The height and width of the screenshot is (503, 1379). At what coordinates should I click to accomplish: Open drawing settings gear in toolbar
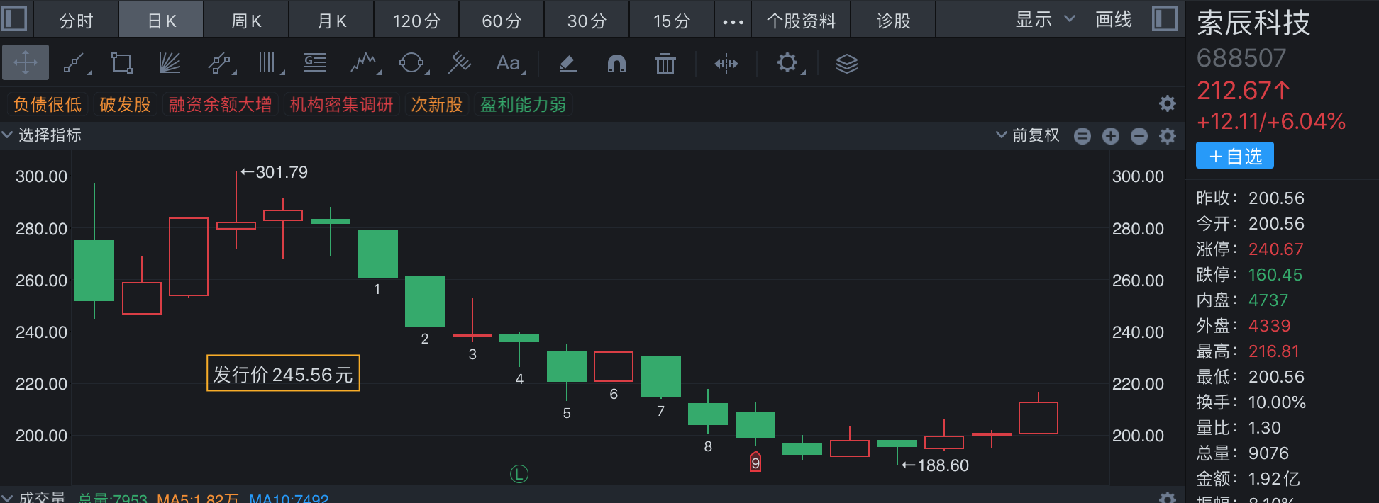point(787,64)
